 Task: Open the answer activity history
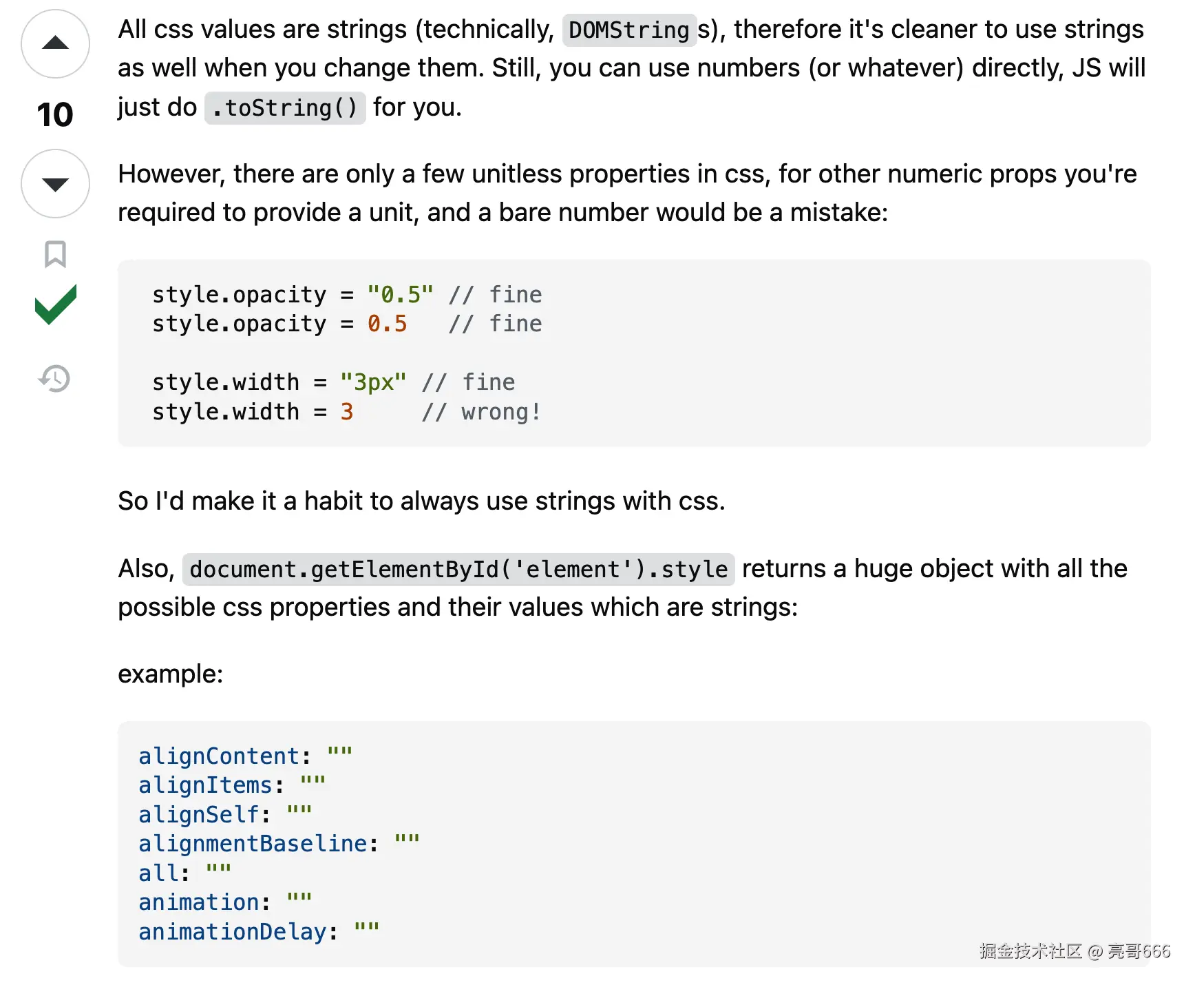[55, 378]
